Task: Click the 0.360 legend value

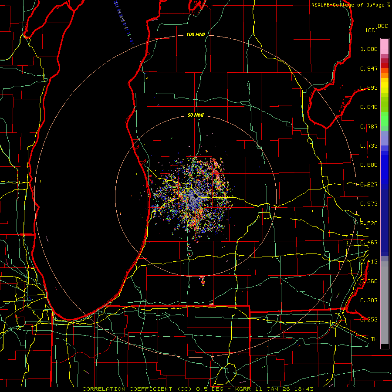Action: pyautogui.click(x=369, y=281)
